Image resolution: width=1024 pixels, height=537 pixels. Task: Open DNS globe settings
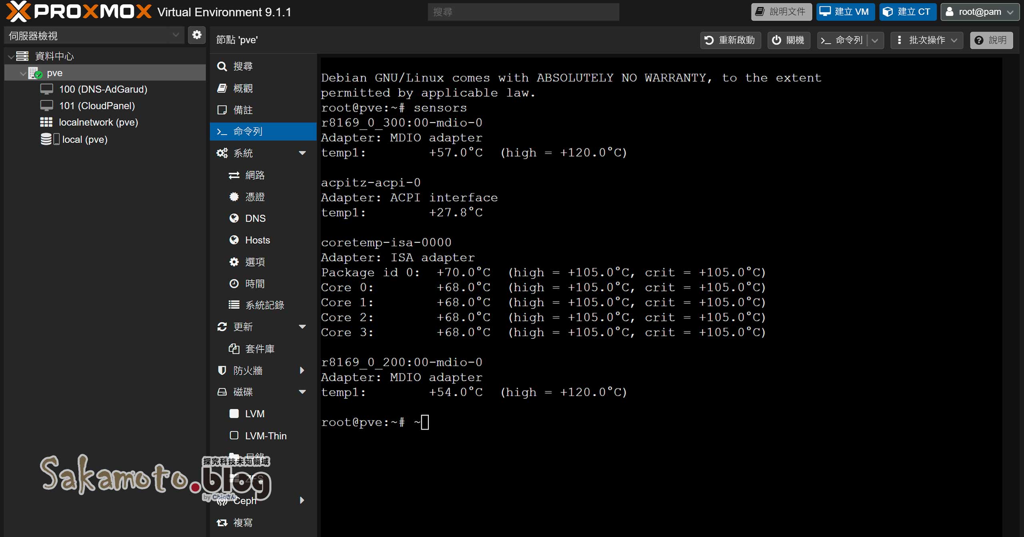point(254,218)
